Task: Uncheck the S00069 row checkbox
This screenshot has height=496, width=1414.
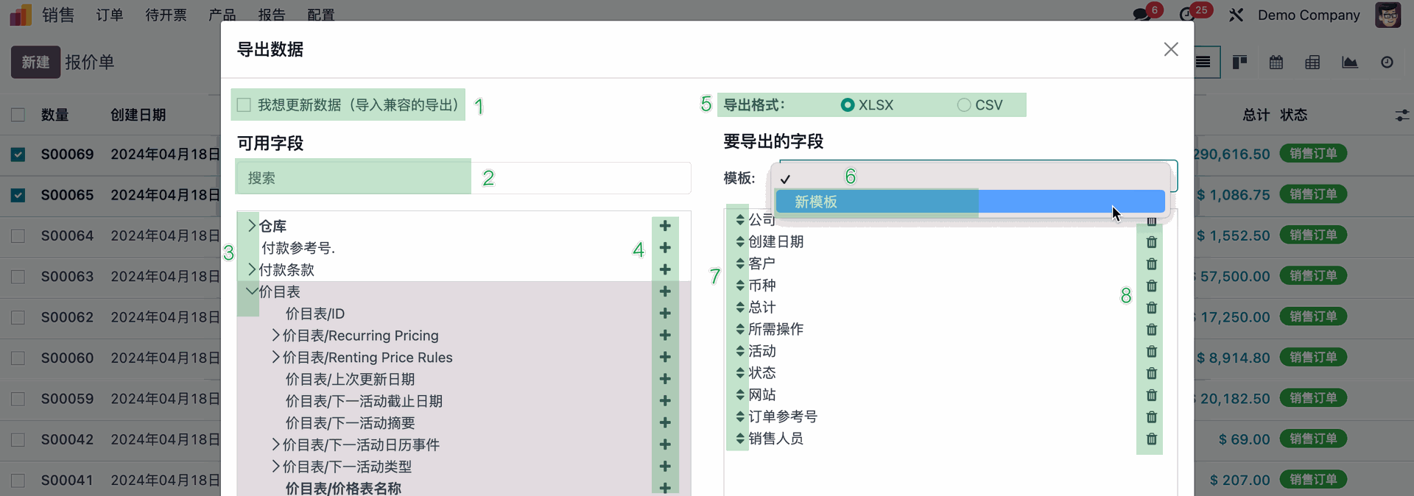Action: point(18,155)
